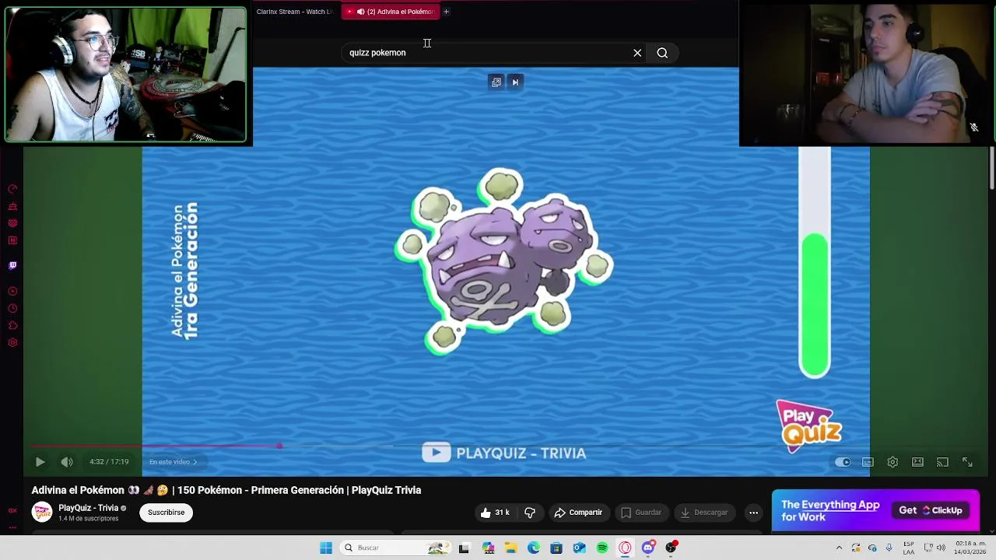
Task: Open Outlook from the taskbar
Action: tap(579, 548)
